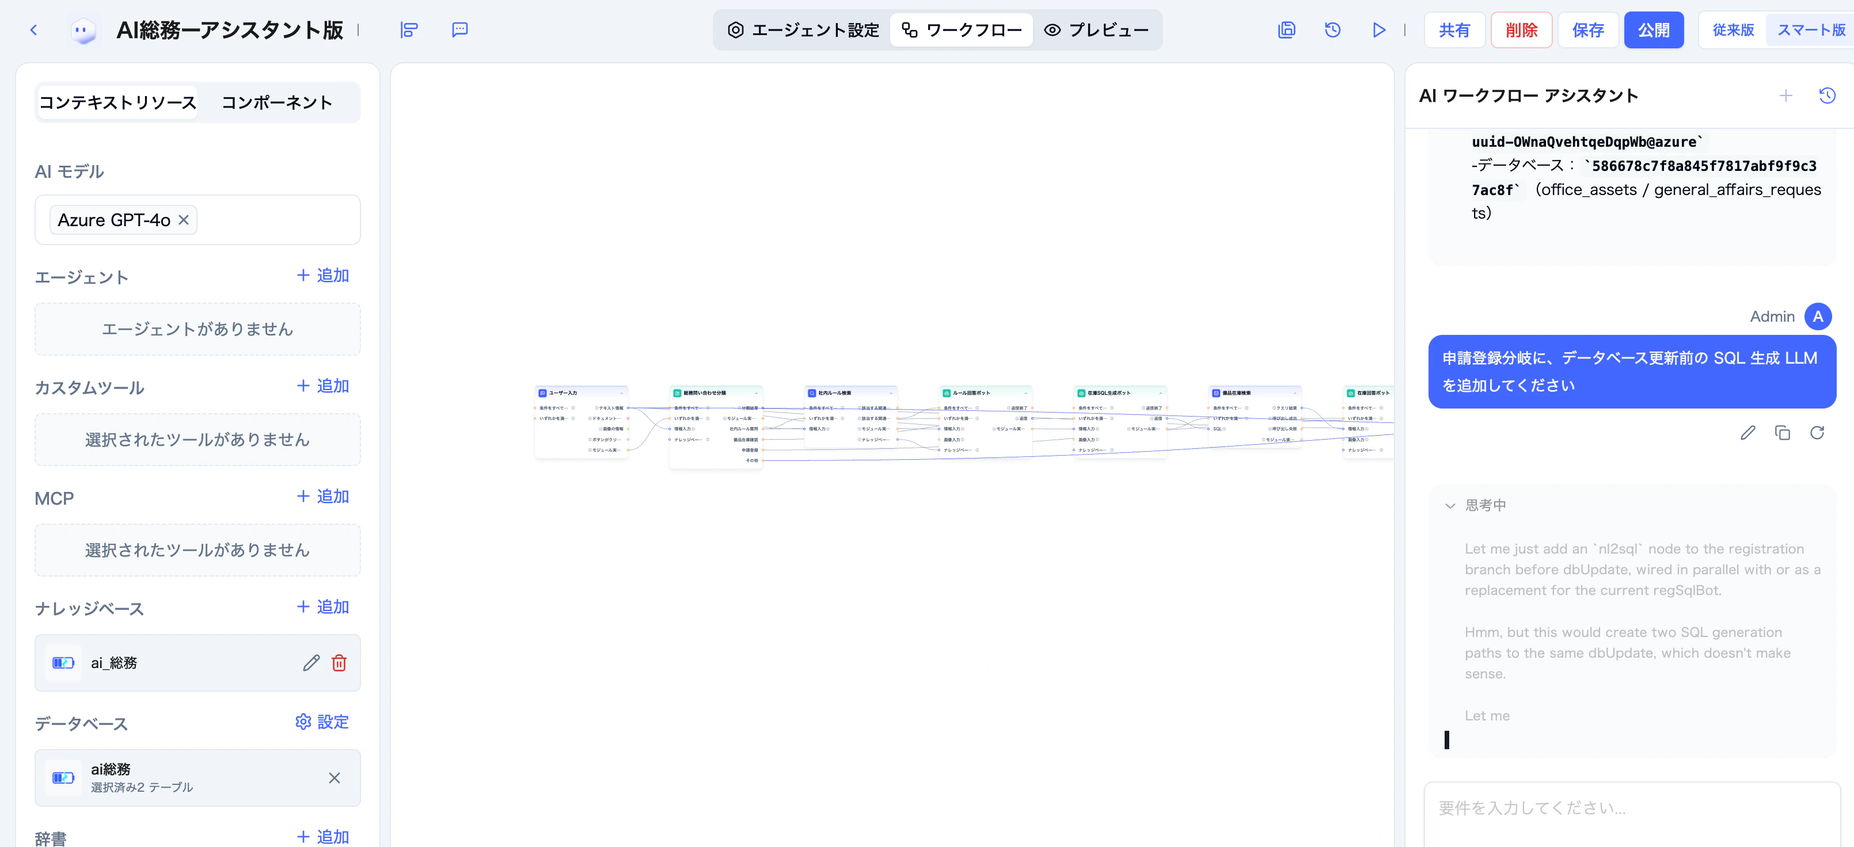Open the エージェント設定 tab

[x=803, y=30]
